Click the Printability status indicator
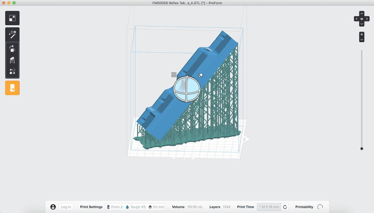374x213 pixels. coord(320,207)
